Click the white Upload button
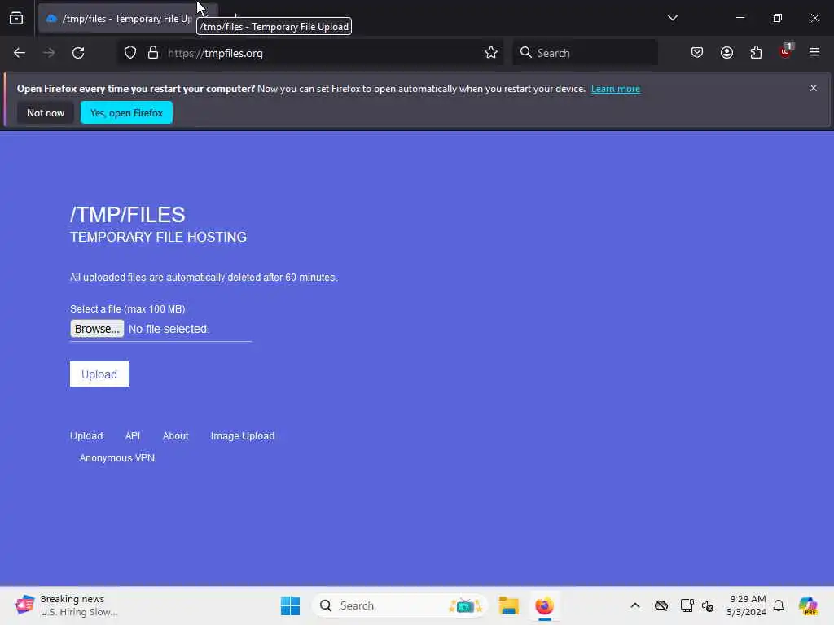 [99, 374]
